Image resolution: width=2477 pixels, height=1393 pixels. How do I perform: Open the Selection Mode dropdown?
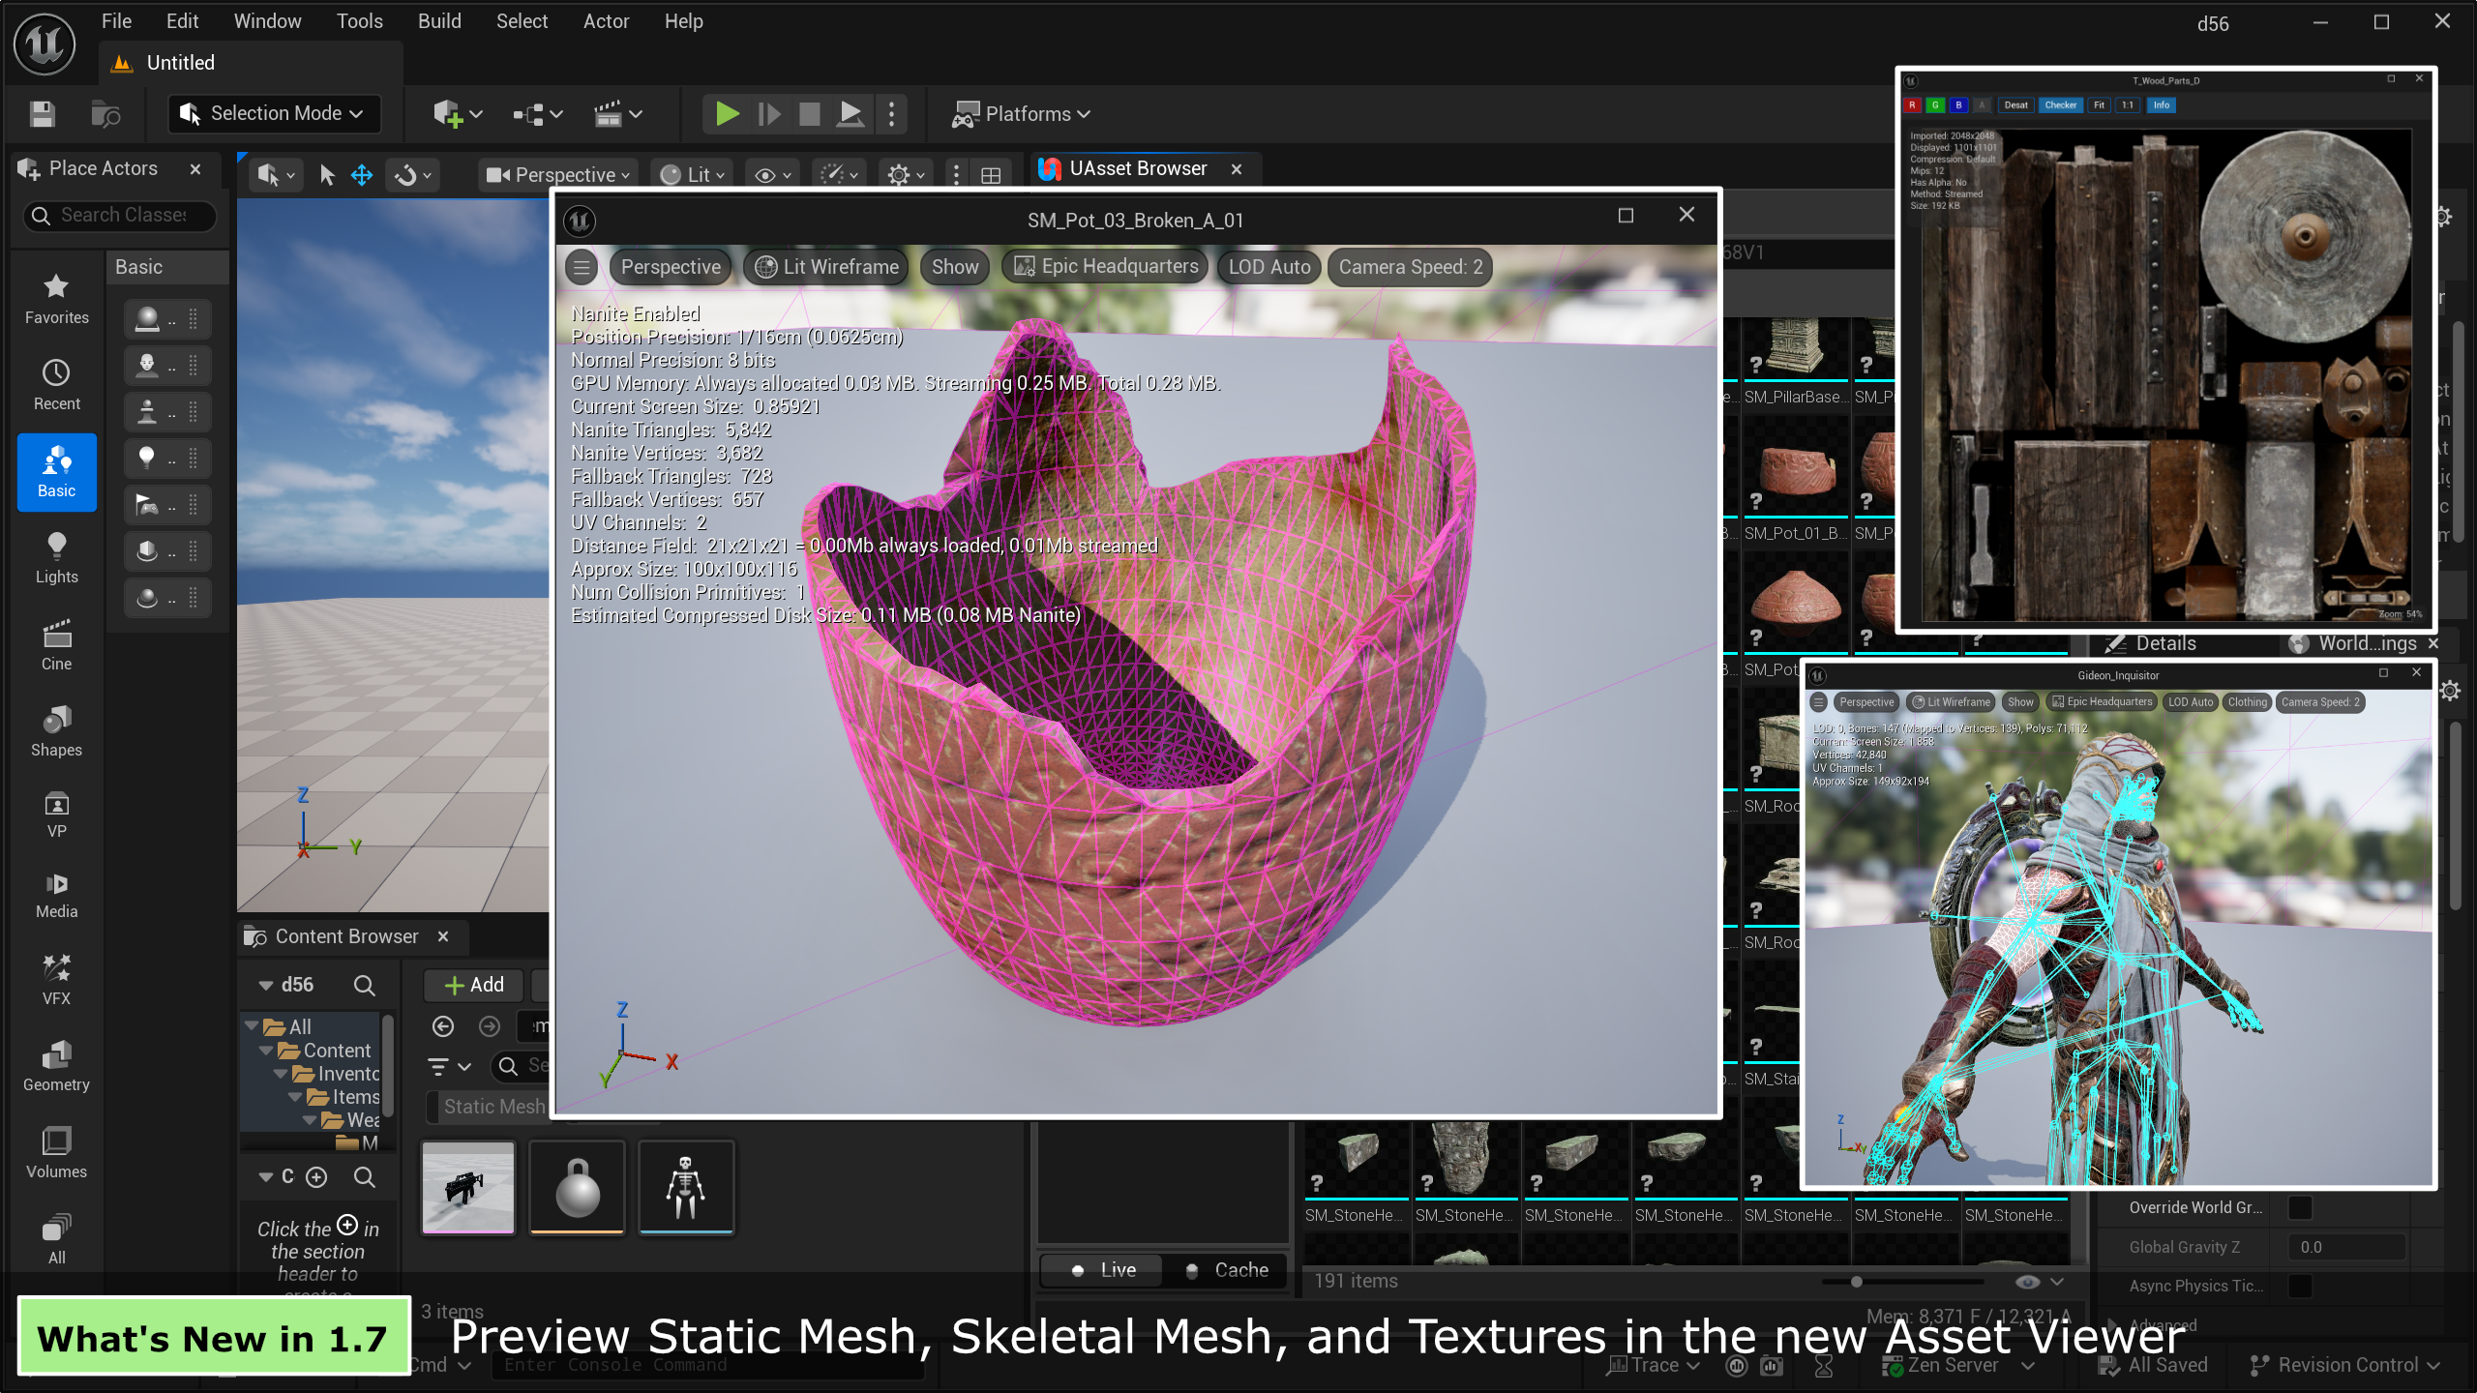pos(274,114)
